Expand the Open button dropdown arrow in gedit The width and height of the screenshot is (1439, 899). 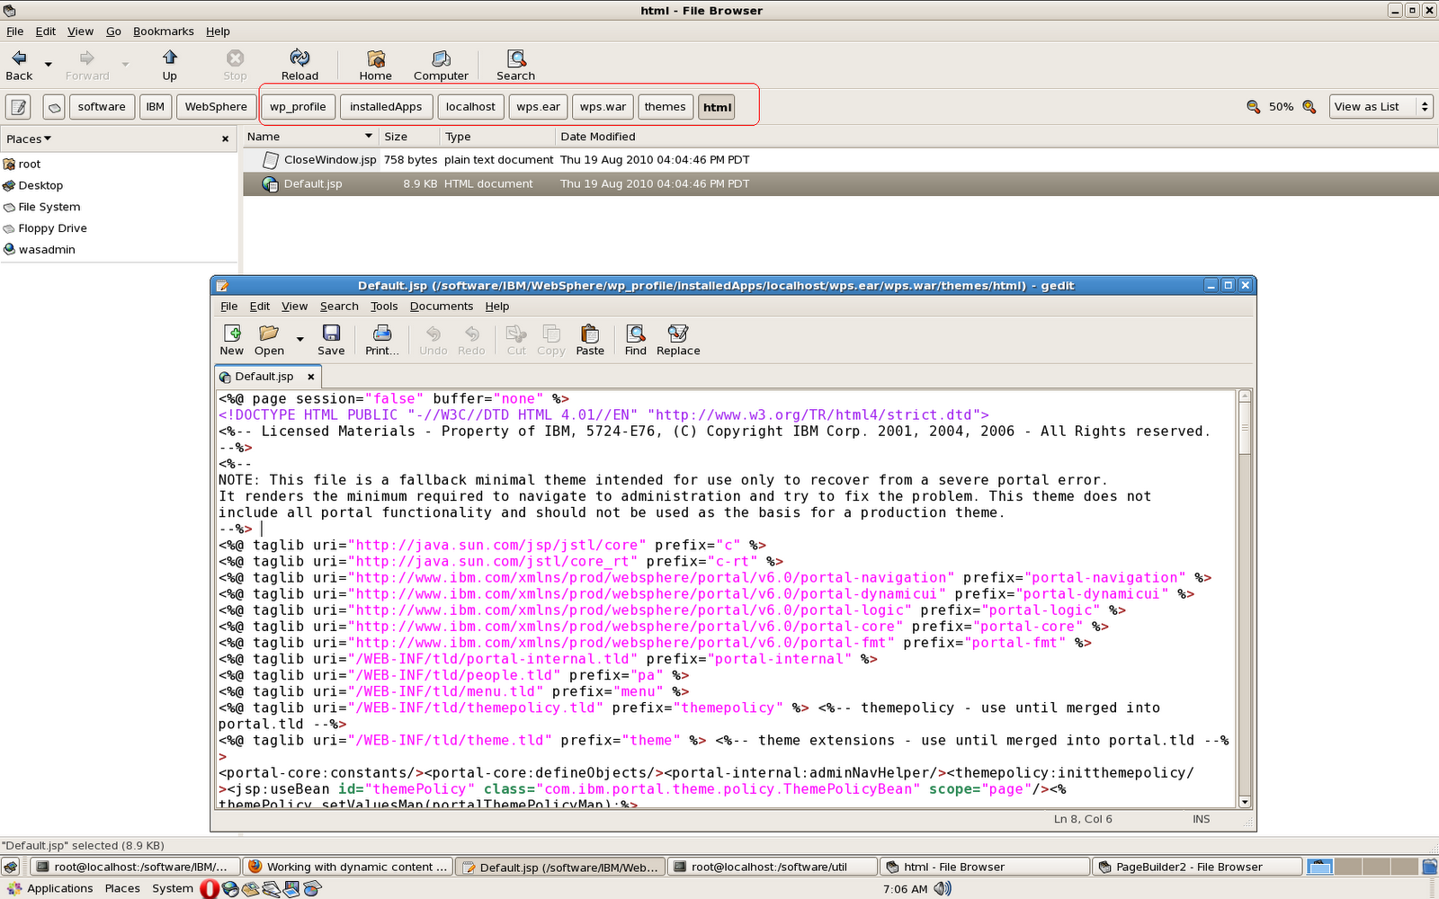point(299,339)
